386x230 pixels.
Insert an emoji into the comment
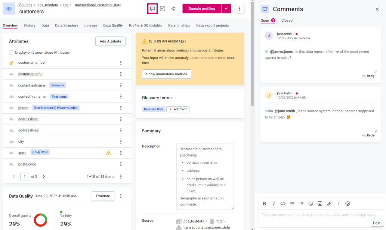pyautogui.click(x=311, y=204)
